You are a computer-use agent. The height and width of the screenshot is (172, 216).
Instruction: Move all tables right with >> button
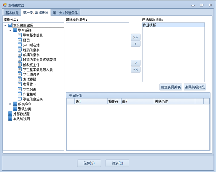(x=136, y=37)
